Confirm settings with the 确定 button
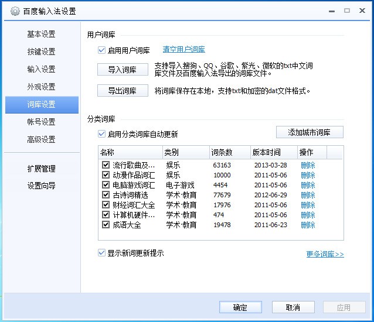The width and height of the screenshot is (374, 322). coord(240,307)
